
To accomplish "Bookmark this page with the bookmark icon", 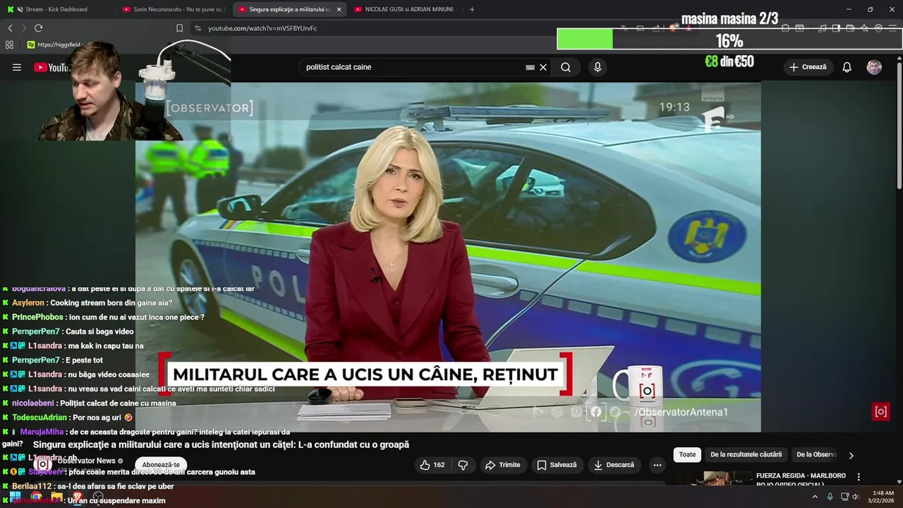I will pyautogui.click(x=179, y=28).
